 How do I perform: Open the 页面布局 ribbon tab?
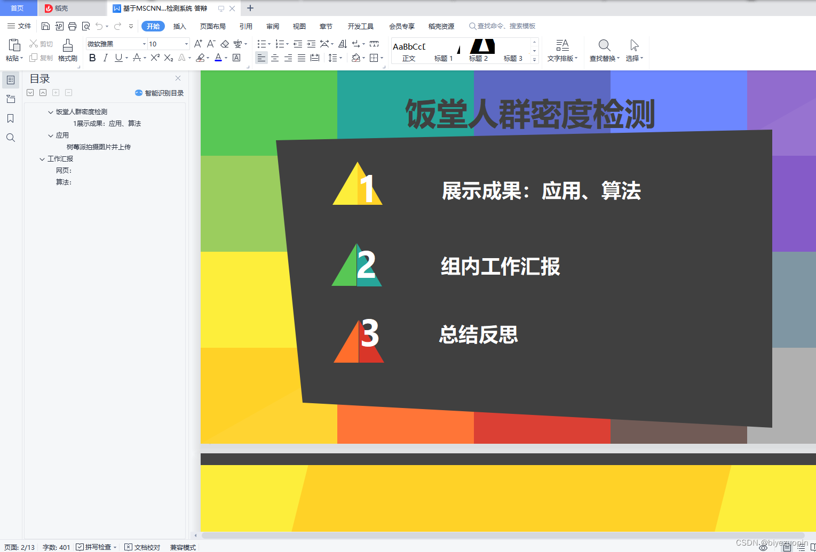[213, 26]
